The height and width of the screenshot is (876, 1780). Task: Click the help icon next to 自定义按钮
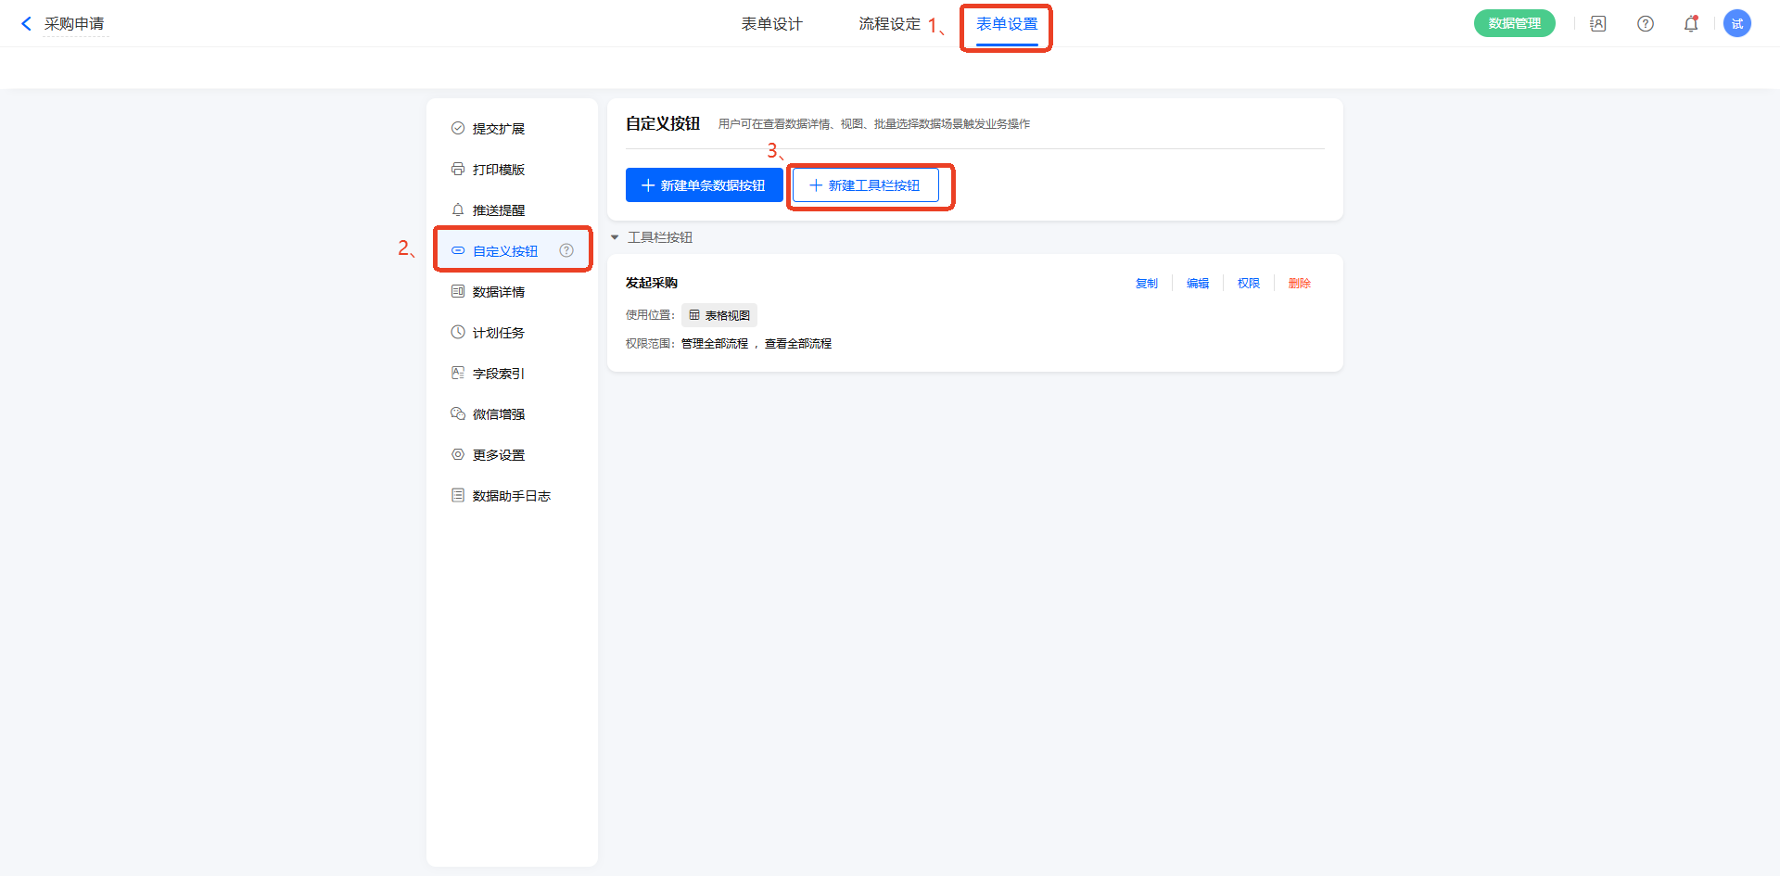click(566, 250)
